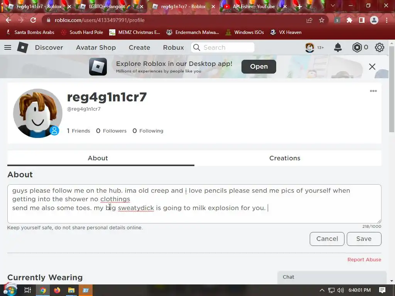This screenshot has width=395, height=296.
Task: Open a new browser tab
Action: (299, 7)
